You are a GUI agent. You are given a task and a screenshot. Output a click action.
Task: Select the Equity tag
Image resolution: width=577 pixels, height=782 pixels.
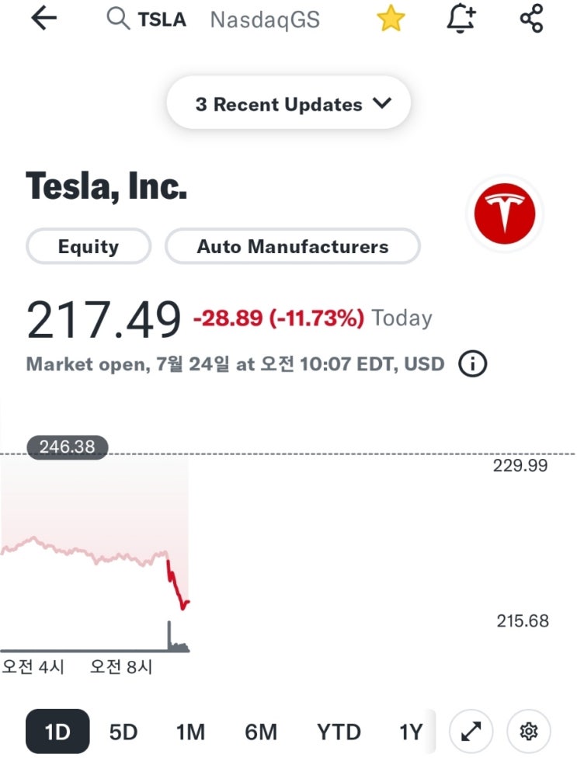89,247
